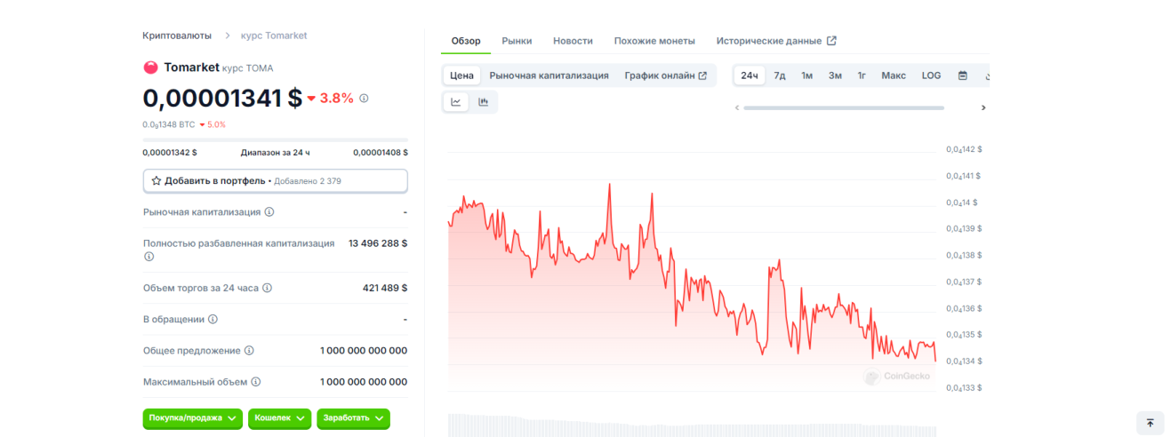Go to Криптовалюты breadcrumb

[177, 36]
